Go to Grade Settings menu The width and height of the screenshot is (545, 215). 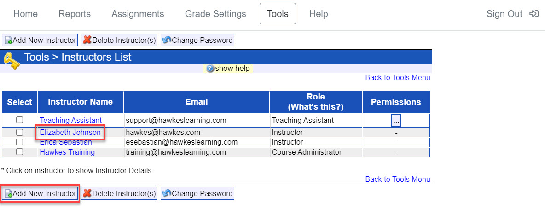tap(215, 14)
